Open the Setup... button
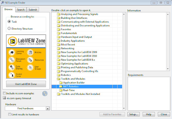The width and height of the screenshot is (172, 119). (134, 114)
